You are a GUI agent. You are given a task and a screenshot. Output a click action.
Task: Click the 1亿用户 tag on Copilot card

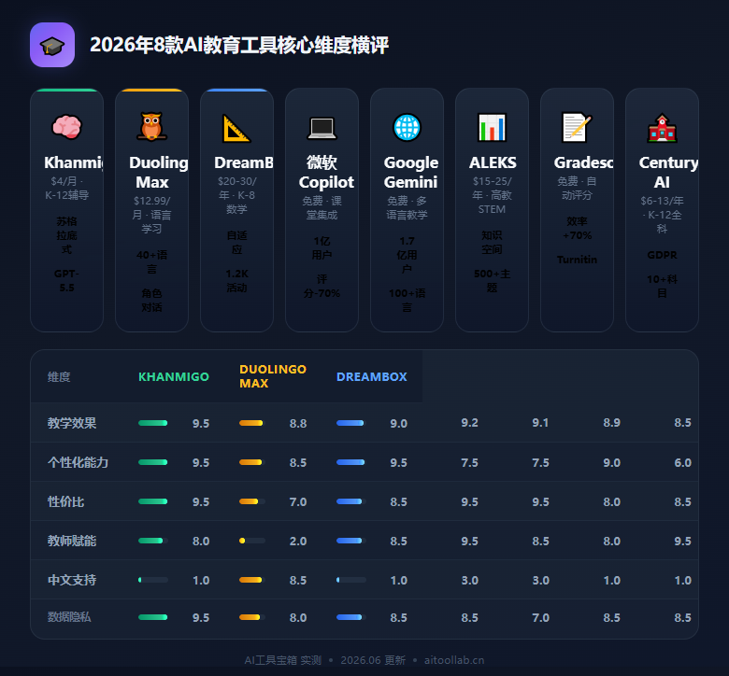(x=322, y=248)
